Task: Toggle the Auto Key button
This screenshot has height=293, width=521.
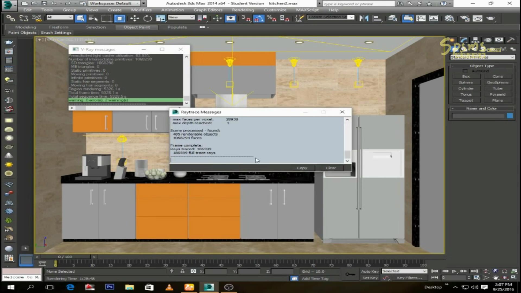Action: point(370,271)
